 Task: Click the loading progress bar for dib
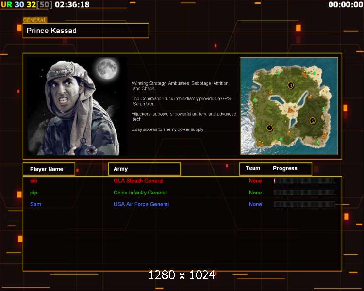[305, 181]
